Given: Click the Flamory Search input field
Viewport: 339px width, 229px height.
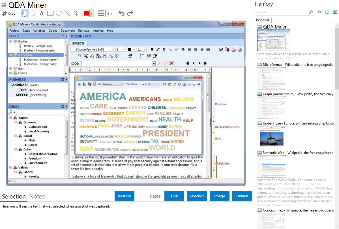Looking at the screenshot, I should 282,12.
